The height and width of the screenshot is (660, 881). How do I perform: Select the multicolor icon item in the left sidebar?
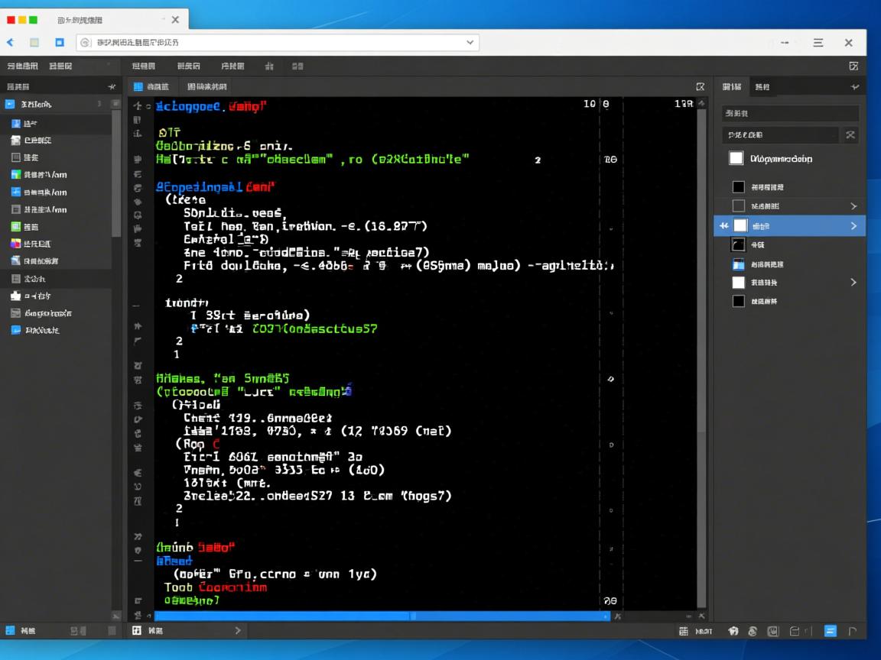point(15,244)
